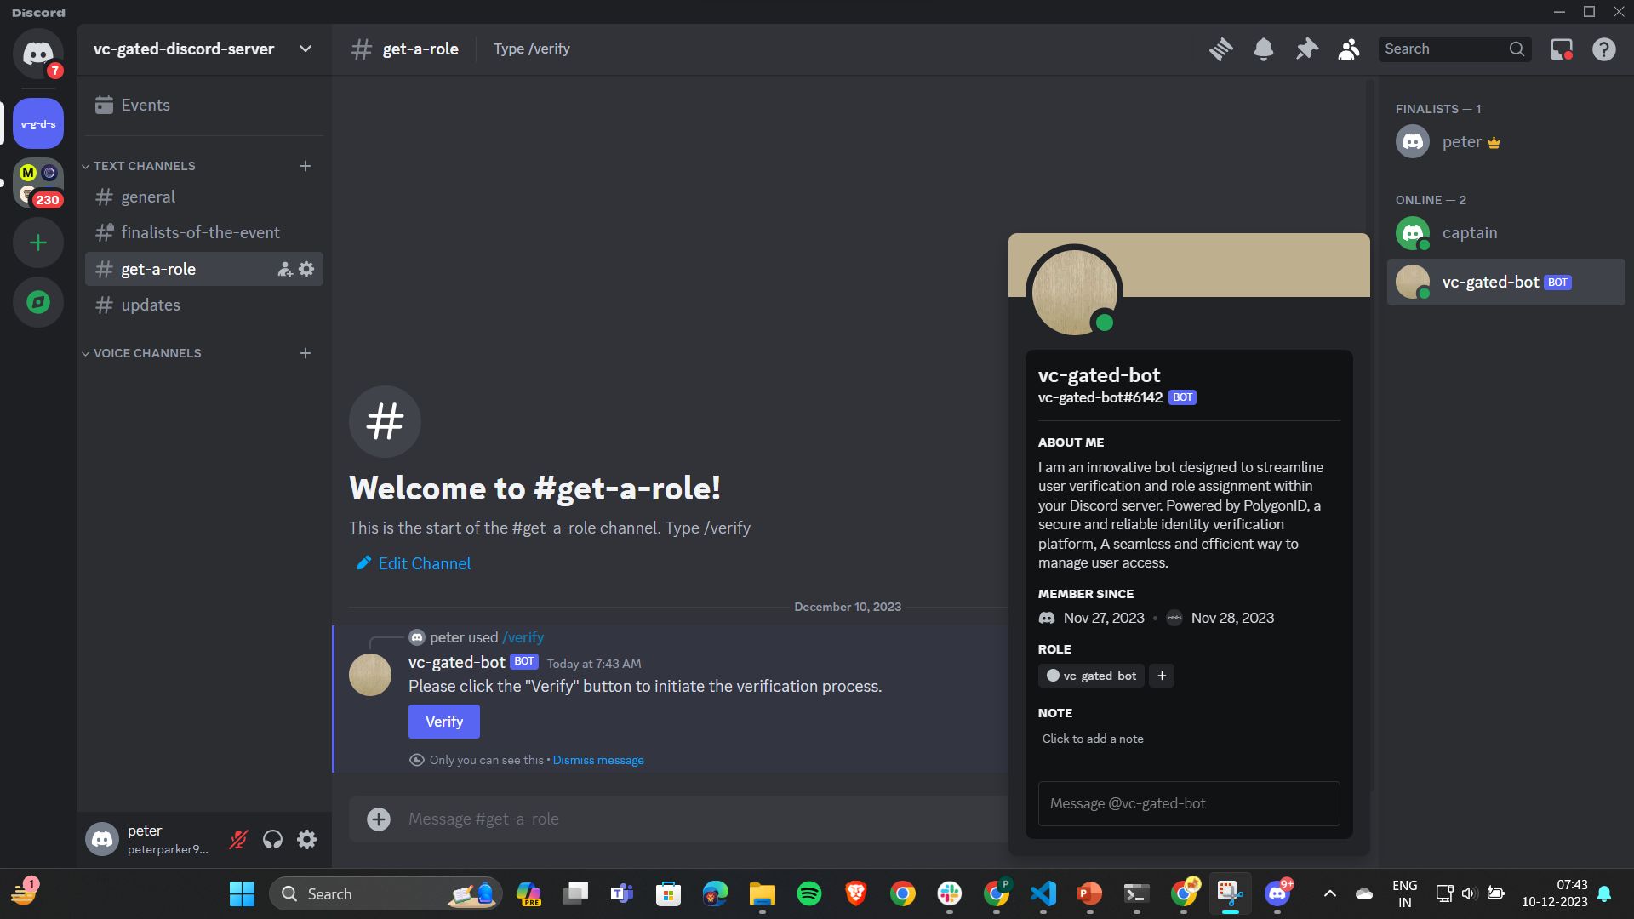Open Visual Studio Code from taskbar
The height and width of the screenshot is (919, 1634).
point(1043,893)
